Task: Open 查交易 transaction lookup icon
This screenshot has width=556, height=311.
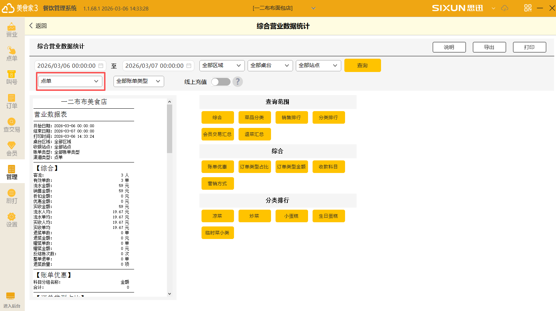Action: tap(12, 125)
